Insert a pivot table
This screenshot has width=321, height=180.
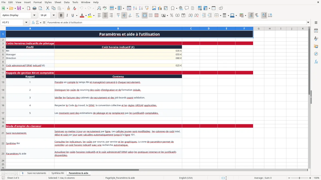click(x=166, y=8)
